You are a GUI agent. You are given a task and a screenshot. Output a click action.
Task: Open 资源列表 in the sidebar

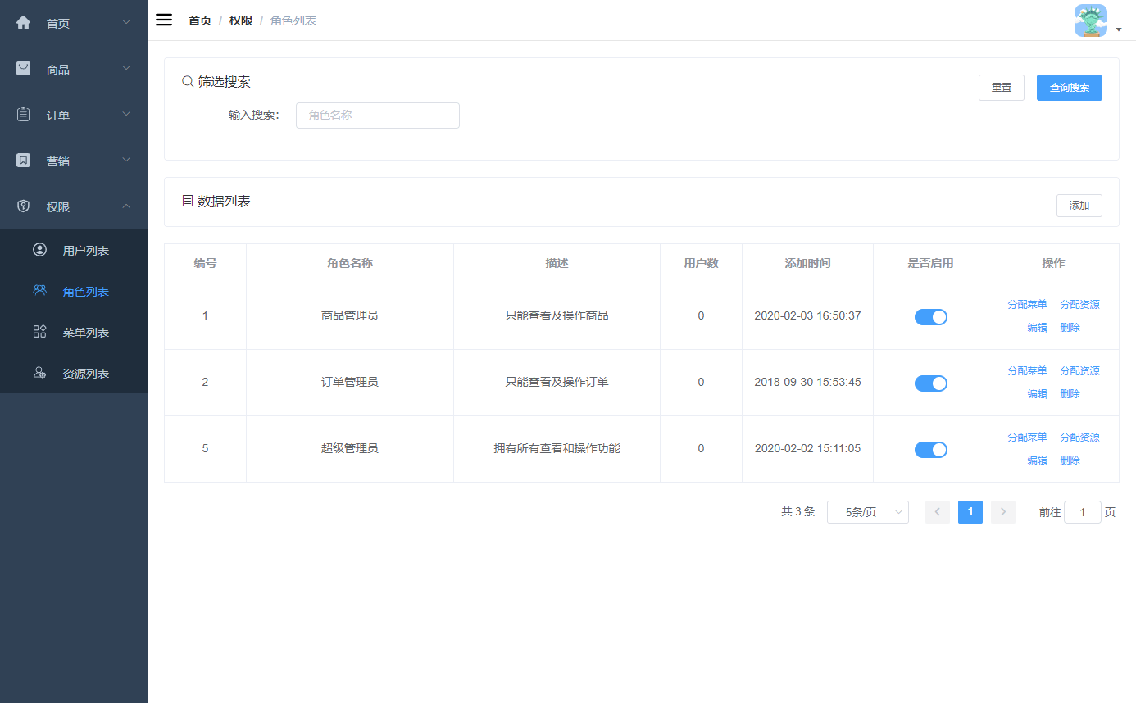point(85,374)
